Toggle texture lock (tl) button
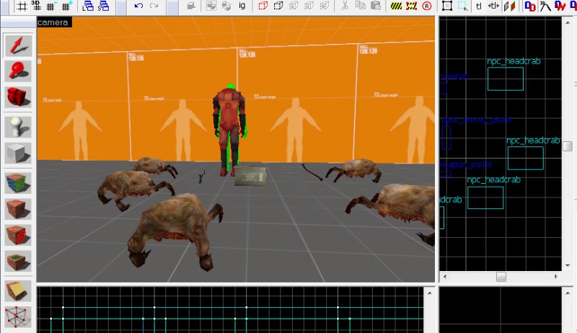The height and width of the screenshot is (333, 577). (479, 6)
